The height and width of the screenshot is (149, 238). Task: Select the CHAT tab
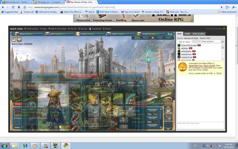[x=179, y=34]
